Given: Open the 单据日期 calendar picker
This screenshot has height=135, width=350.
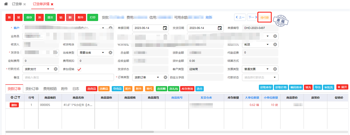Looking at the screenshot, I should 165,28.
